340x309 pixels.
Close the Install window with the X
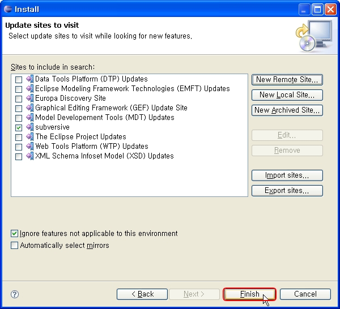pos(331,10)
